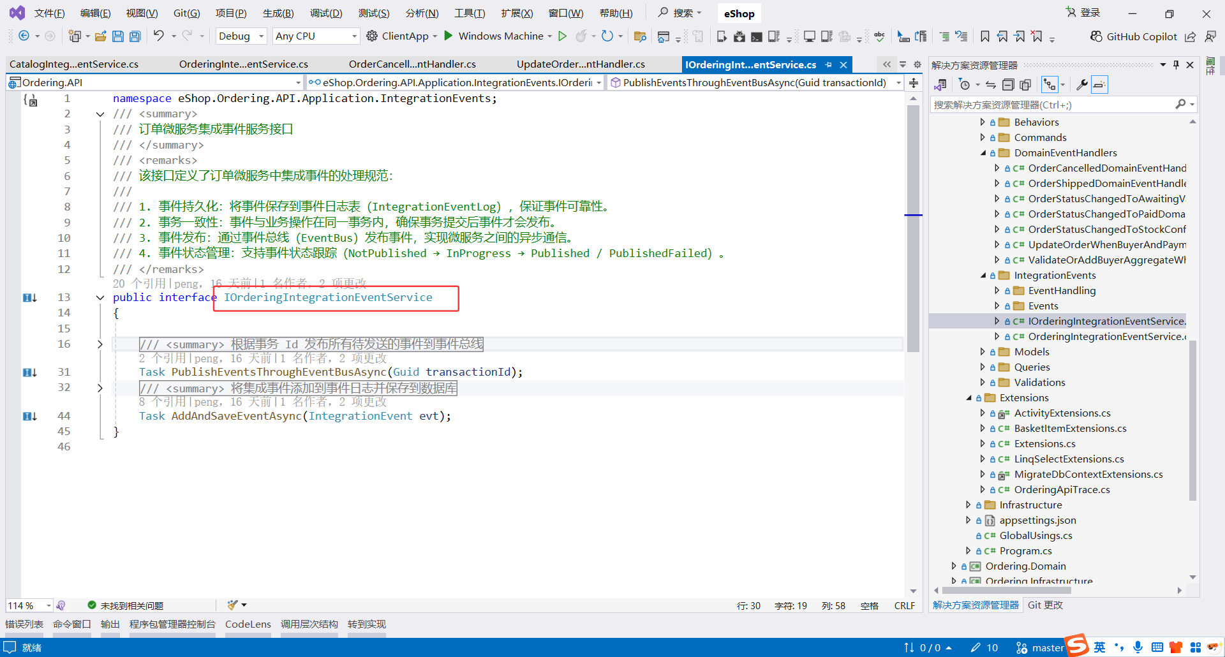Expand the collapsed summary at line 32
The image size is (1225, 657).
100,388
